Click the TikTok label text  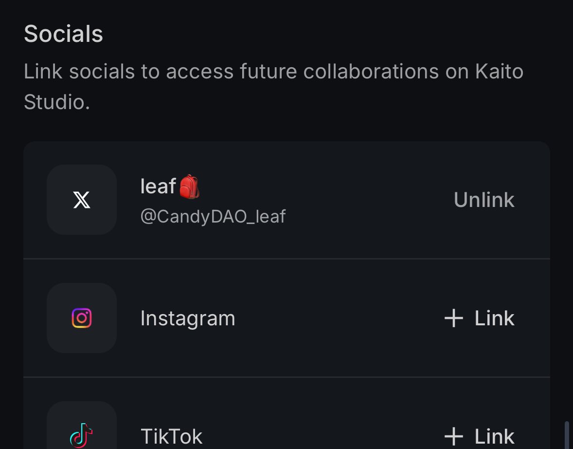pyautogui.click(x=171, y=436)
